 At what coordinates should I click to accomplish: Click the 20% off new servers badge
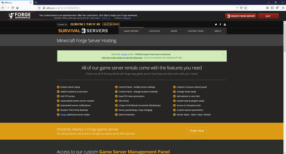click(111, 24)
